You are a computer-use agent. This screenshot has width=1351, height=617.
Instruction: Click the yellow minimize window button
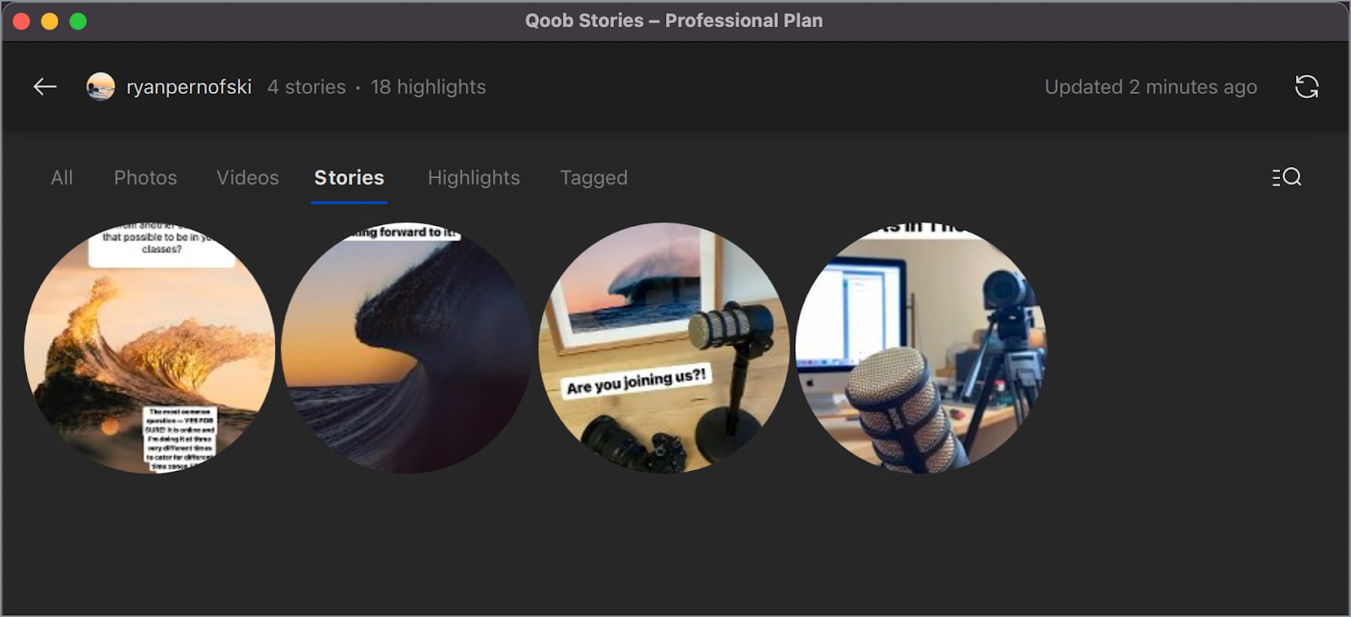(50, 21)
